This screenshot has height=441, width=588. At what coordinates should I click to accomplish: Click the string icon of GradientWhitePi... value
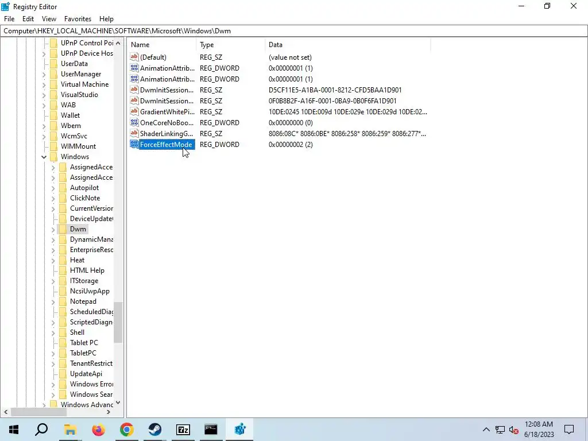point(134,112)
